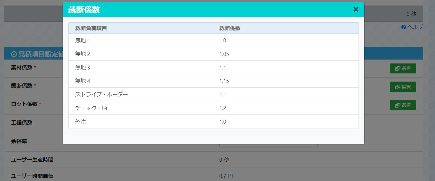Click the 裁断負荷項目 column header
Image resolution: width=435 pixels, height=181 pixels.
(x=91, y=28)
